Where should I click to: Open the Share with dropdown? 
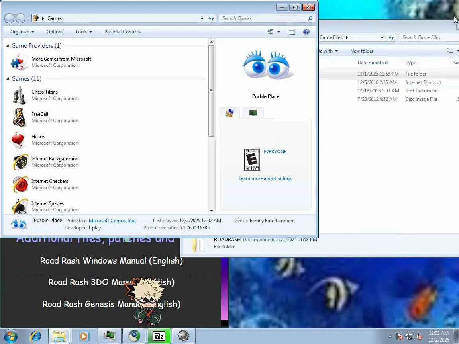(x=328, y=51)
